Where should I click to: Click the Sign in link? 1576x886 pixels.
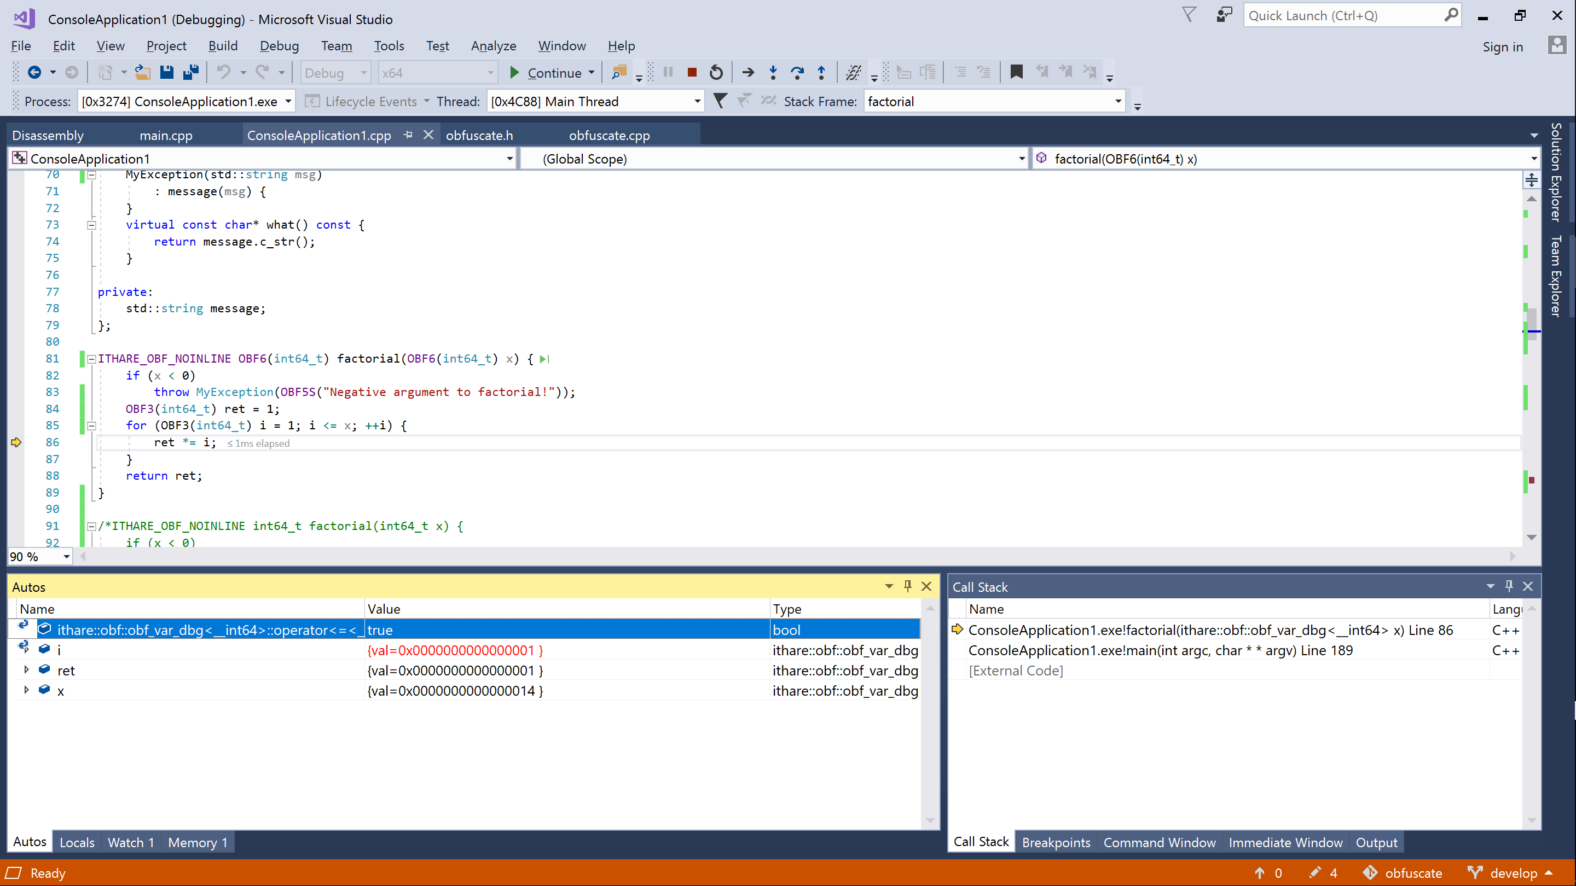pos(1503,47)
